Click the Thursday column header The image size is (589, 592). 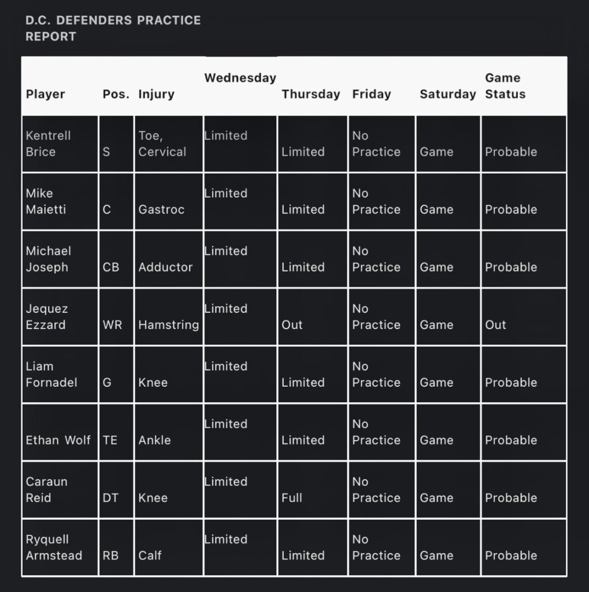pyautogui.click(x=310, y=94)
